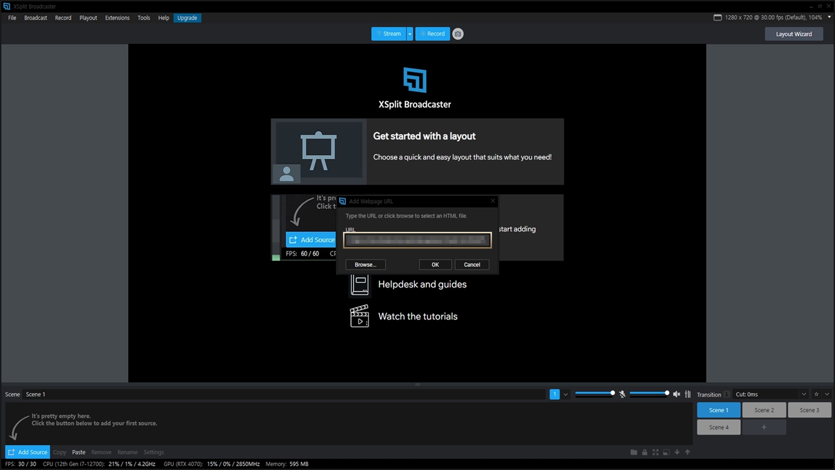Click the Rename source button

pos(127,452)
